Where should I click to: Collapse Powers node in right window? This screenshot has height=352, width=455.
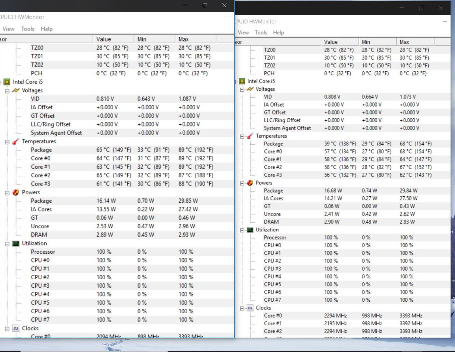tap(242, 183)
